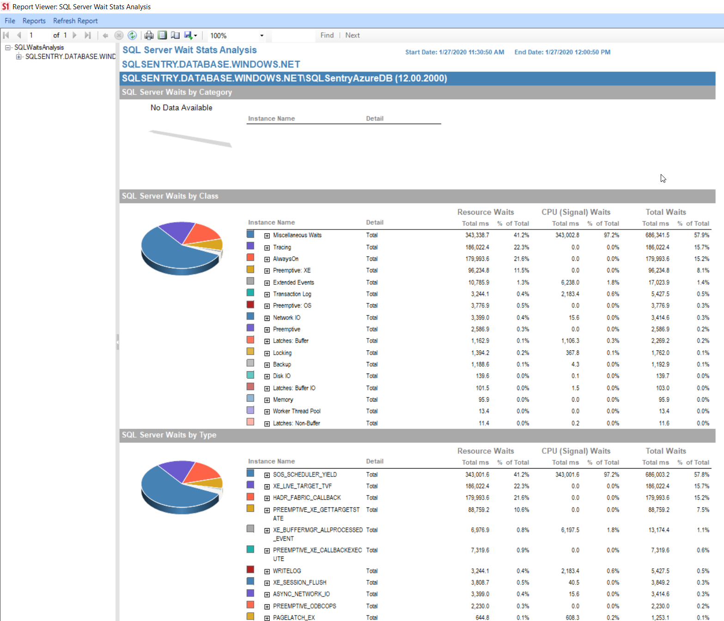This screenshot has height=621, width=724.
Task: Go to the first page
Action: coord(6,35)
